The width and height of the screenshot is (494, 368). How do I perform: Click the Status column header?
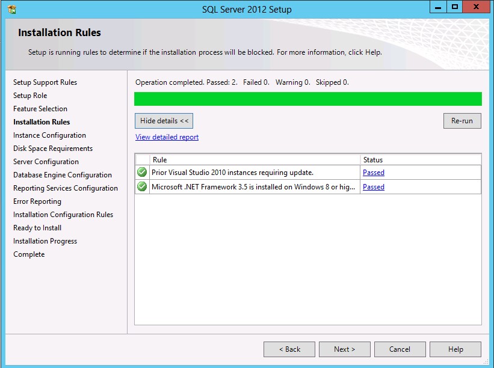point(421,160)
